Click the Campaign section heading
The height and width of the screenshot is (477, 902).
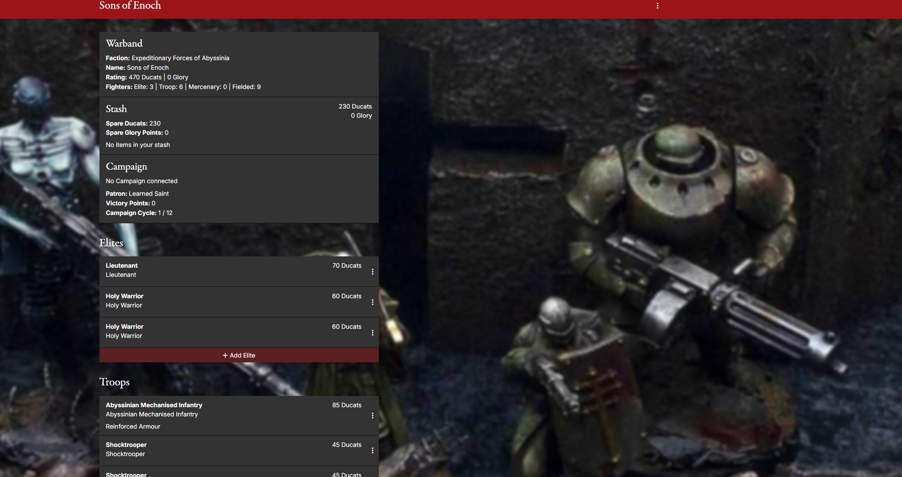(x=127, y=167)
